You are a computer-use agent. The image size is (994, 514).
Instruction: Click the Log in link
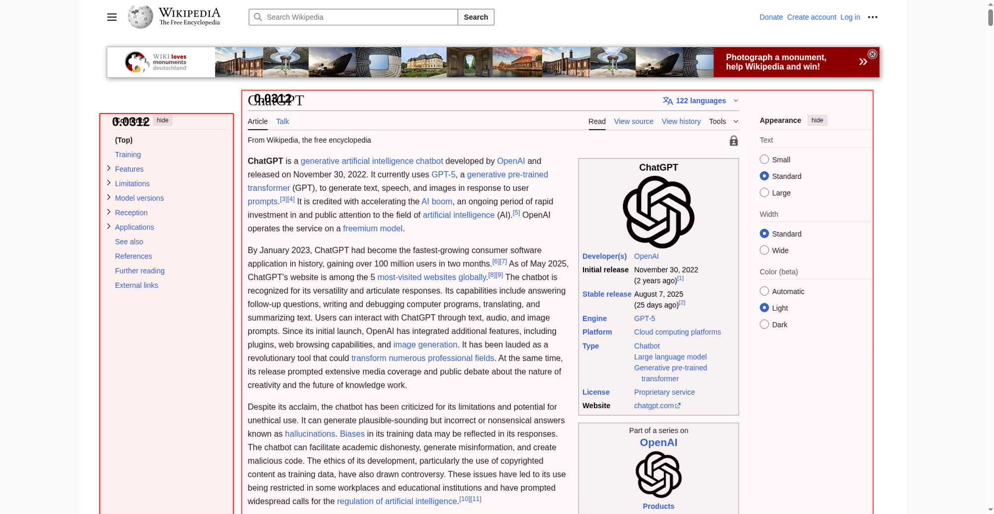tap(850, 17)
